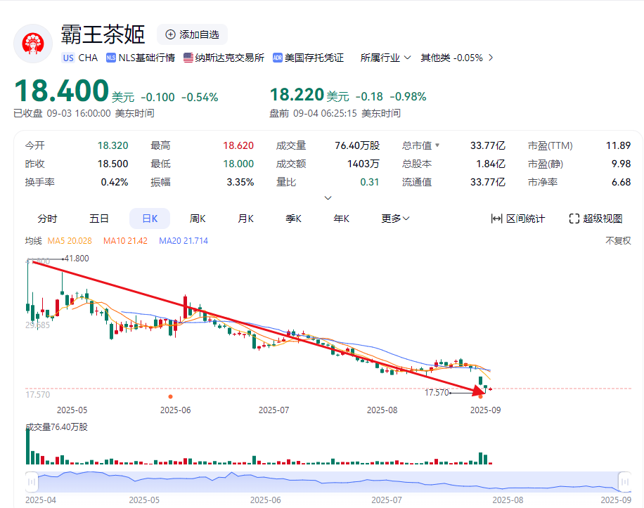Screen dimensions: 644x508
Task: Click the ADR 美国存托凭证 badge icon
Action: tap(278, 58)
